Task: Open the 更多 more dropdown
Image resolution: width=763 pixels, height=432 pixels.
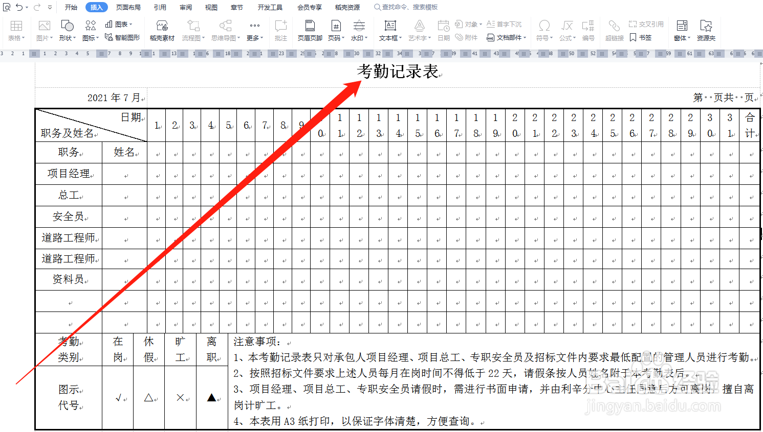Action: 255,31
